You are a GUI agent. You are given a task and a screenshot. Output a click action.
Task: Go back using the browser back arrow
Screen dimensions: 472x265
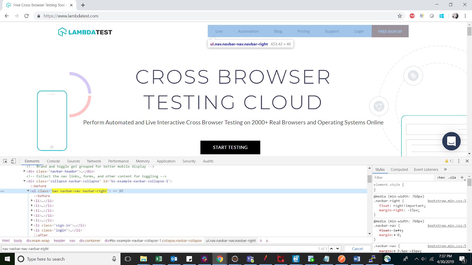(7, 16)
